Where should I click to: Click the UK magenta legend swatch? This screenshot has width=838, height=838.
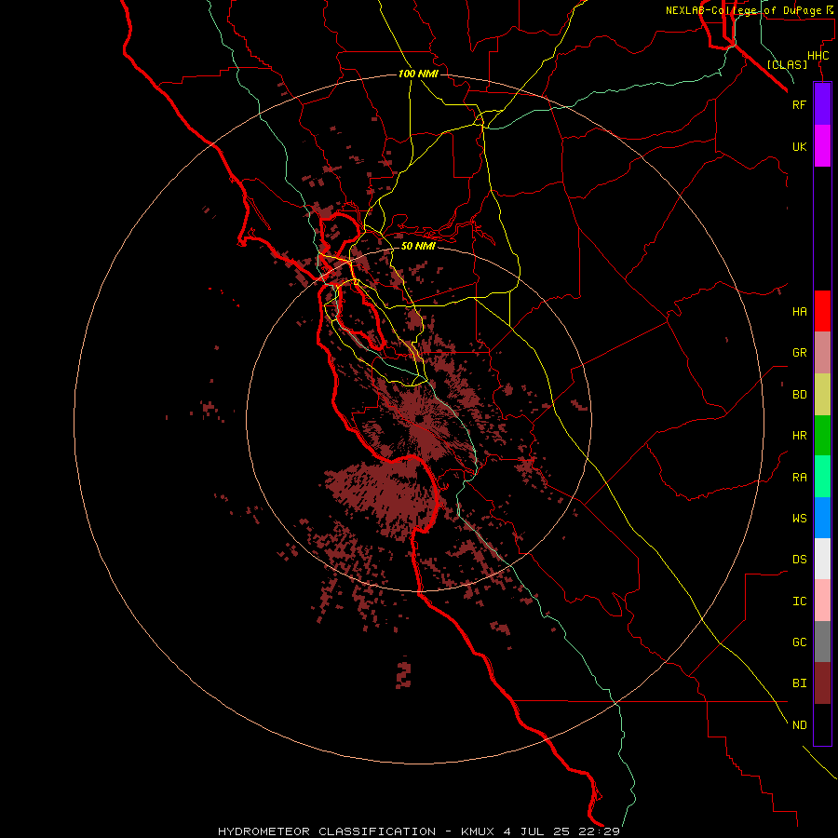(822, 146)
